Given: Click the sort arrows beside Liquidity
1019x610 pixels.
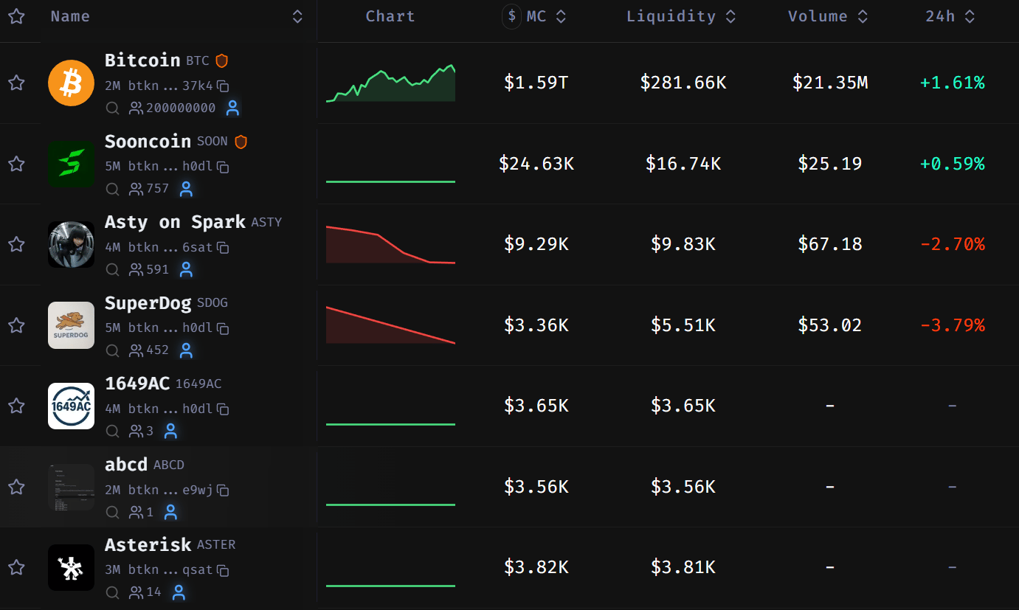Looking at the screenshot, I should click(730, 16).
